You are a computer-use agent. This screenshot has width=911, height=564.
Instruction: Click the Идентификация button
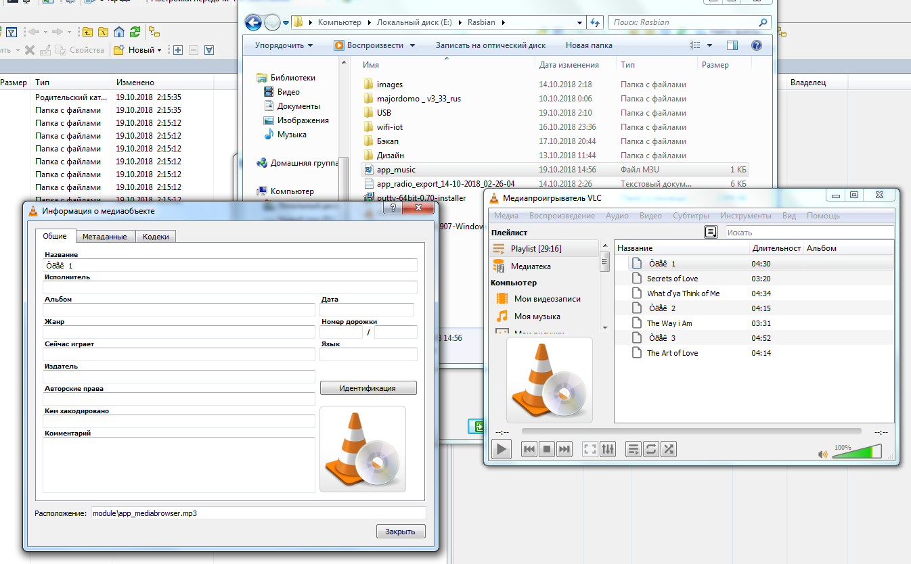coord(368,388)
